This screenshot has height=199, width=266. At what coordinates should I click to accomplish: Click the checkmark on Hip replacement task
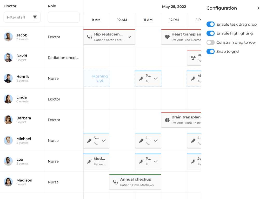[x=130, y=37]
